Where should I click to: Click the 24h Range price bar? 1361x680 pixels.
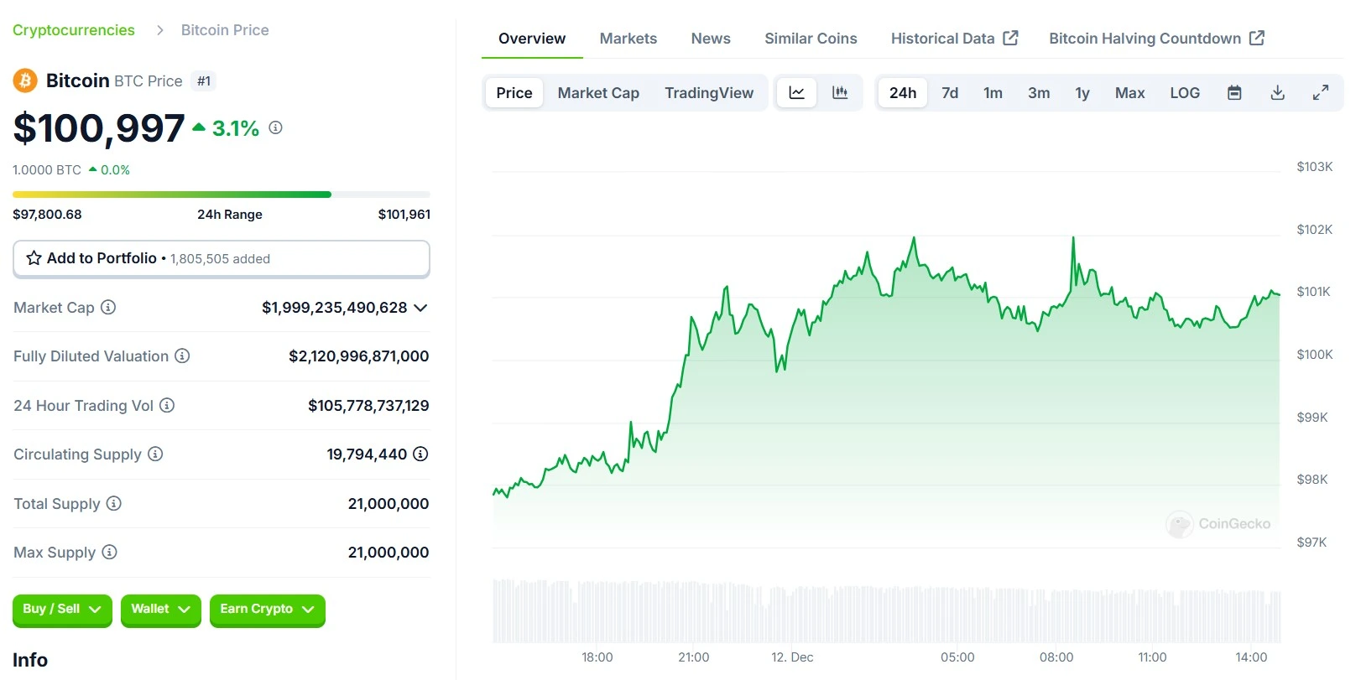pos(222,195)
